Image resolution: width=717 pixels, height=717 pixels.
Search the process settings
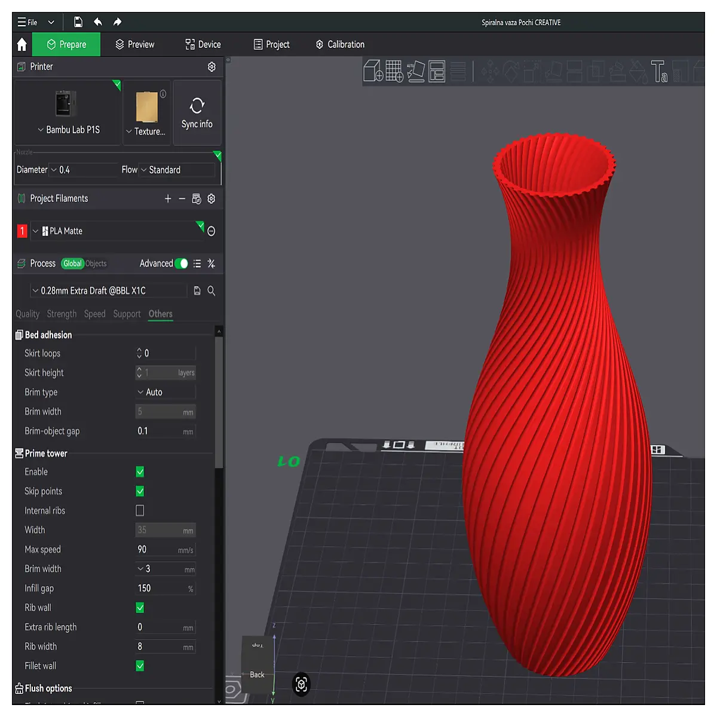coord(211,291)
